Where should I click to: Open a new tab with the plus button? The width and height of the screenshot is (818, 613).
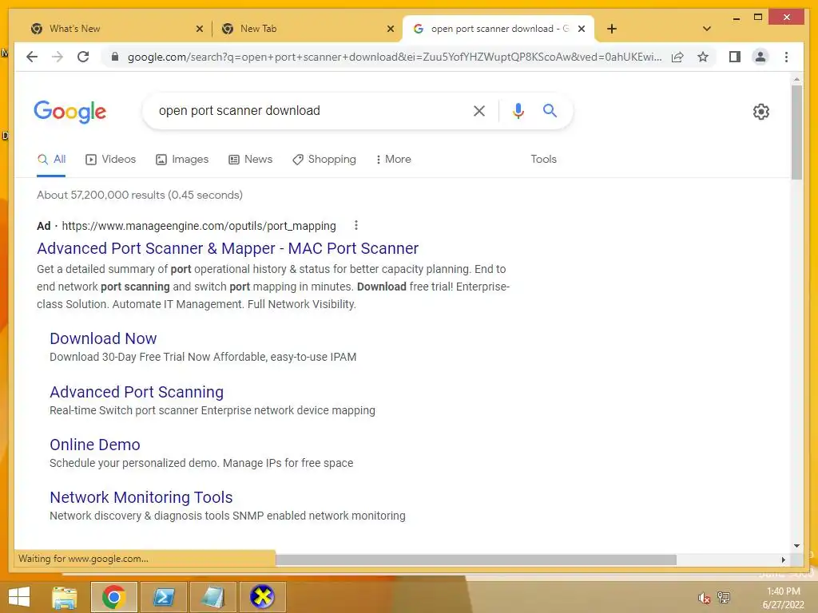[x=612, y=29]
